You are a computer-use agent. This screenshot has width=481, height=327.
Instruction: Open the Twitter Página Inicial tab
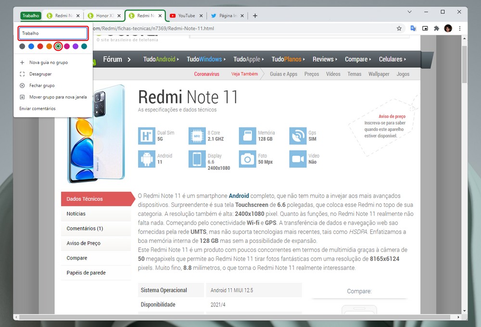click(x=228, y=16)
